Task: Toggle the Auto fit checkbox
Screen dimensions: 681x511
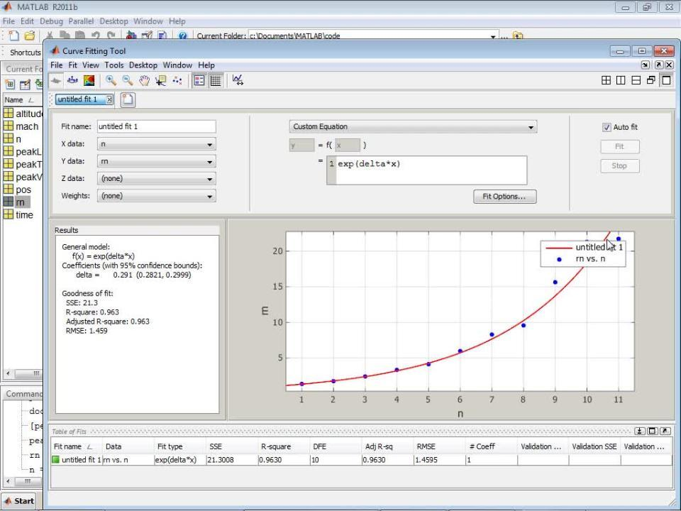Action: pos(607,126)
